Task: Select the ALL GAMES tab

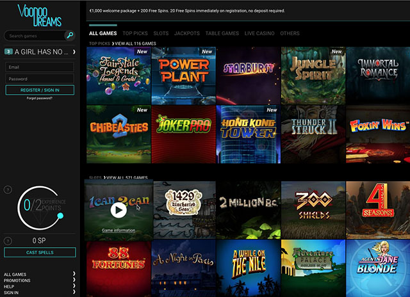Action: pyautogui.click(x=102, y=33)
